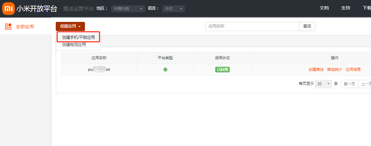The width and height of the screenshot is (371, 146).
Task: Click the 推送统计 link for the app
Action: 334,70
